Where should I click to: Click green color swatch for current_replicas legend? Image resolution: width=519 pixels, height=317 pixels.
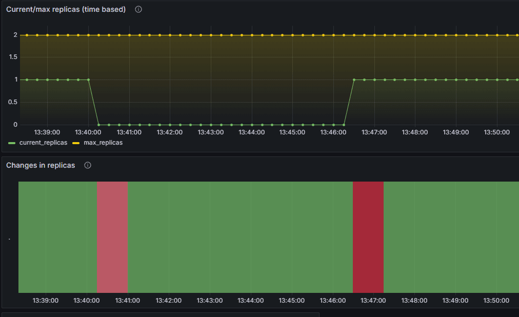tap(12, 142)
